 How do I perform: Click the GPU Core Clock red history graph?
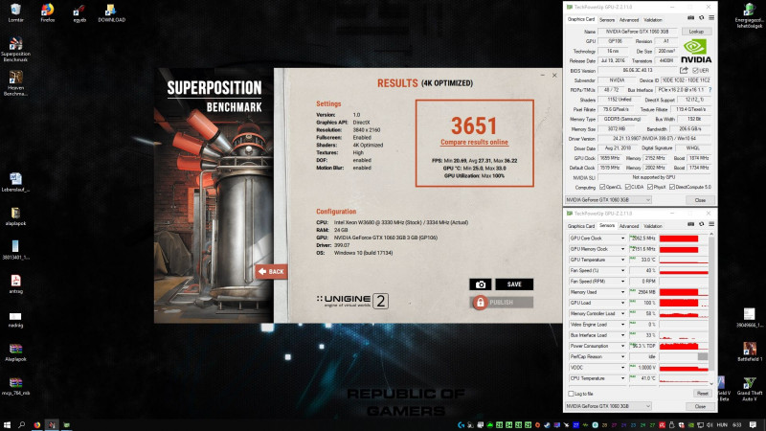[684, 238]
